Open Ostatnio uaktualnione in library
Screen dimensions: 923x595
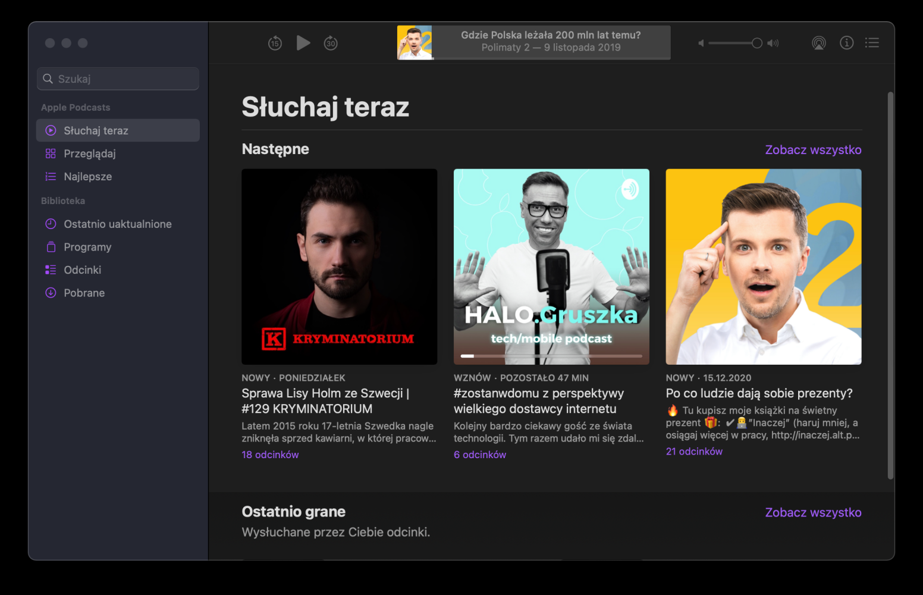coord(118,224)
